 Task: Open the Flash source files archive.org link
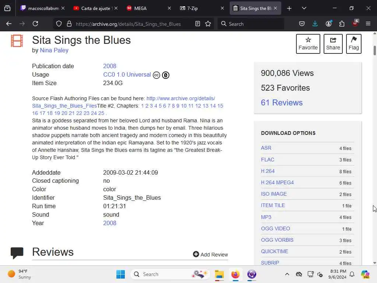180,98
